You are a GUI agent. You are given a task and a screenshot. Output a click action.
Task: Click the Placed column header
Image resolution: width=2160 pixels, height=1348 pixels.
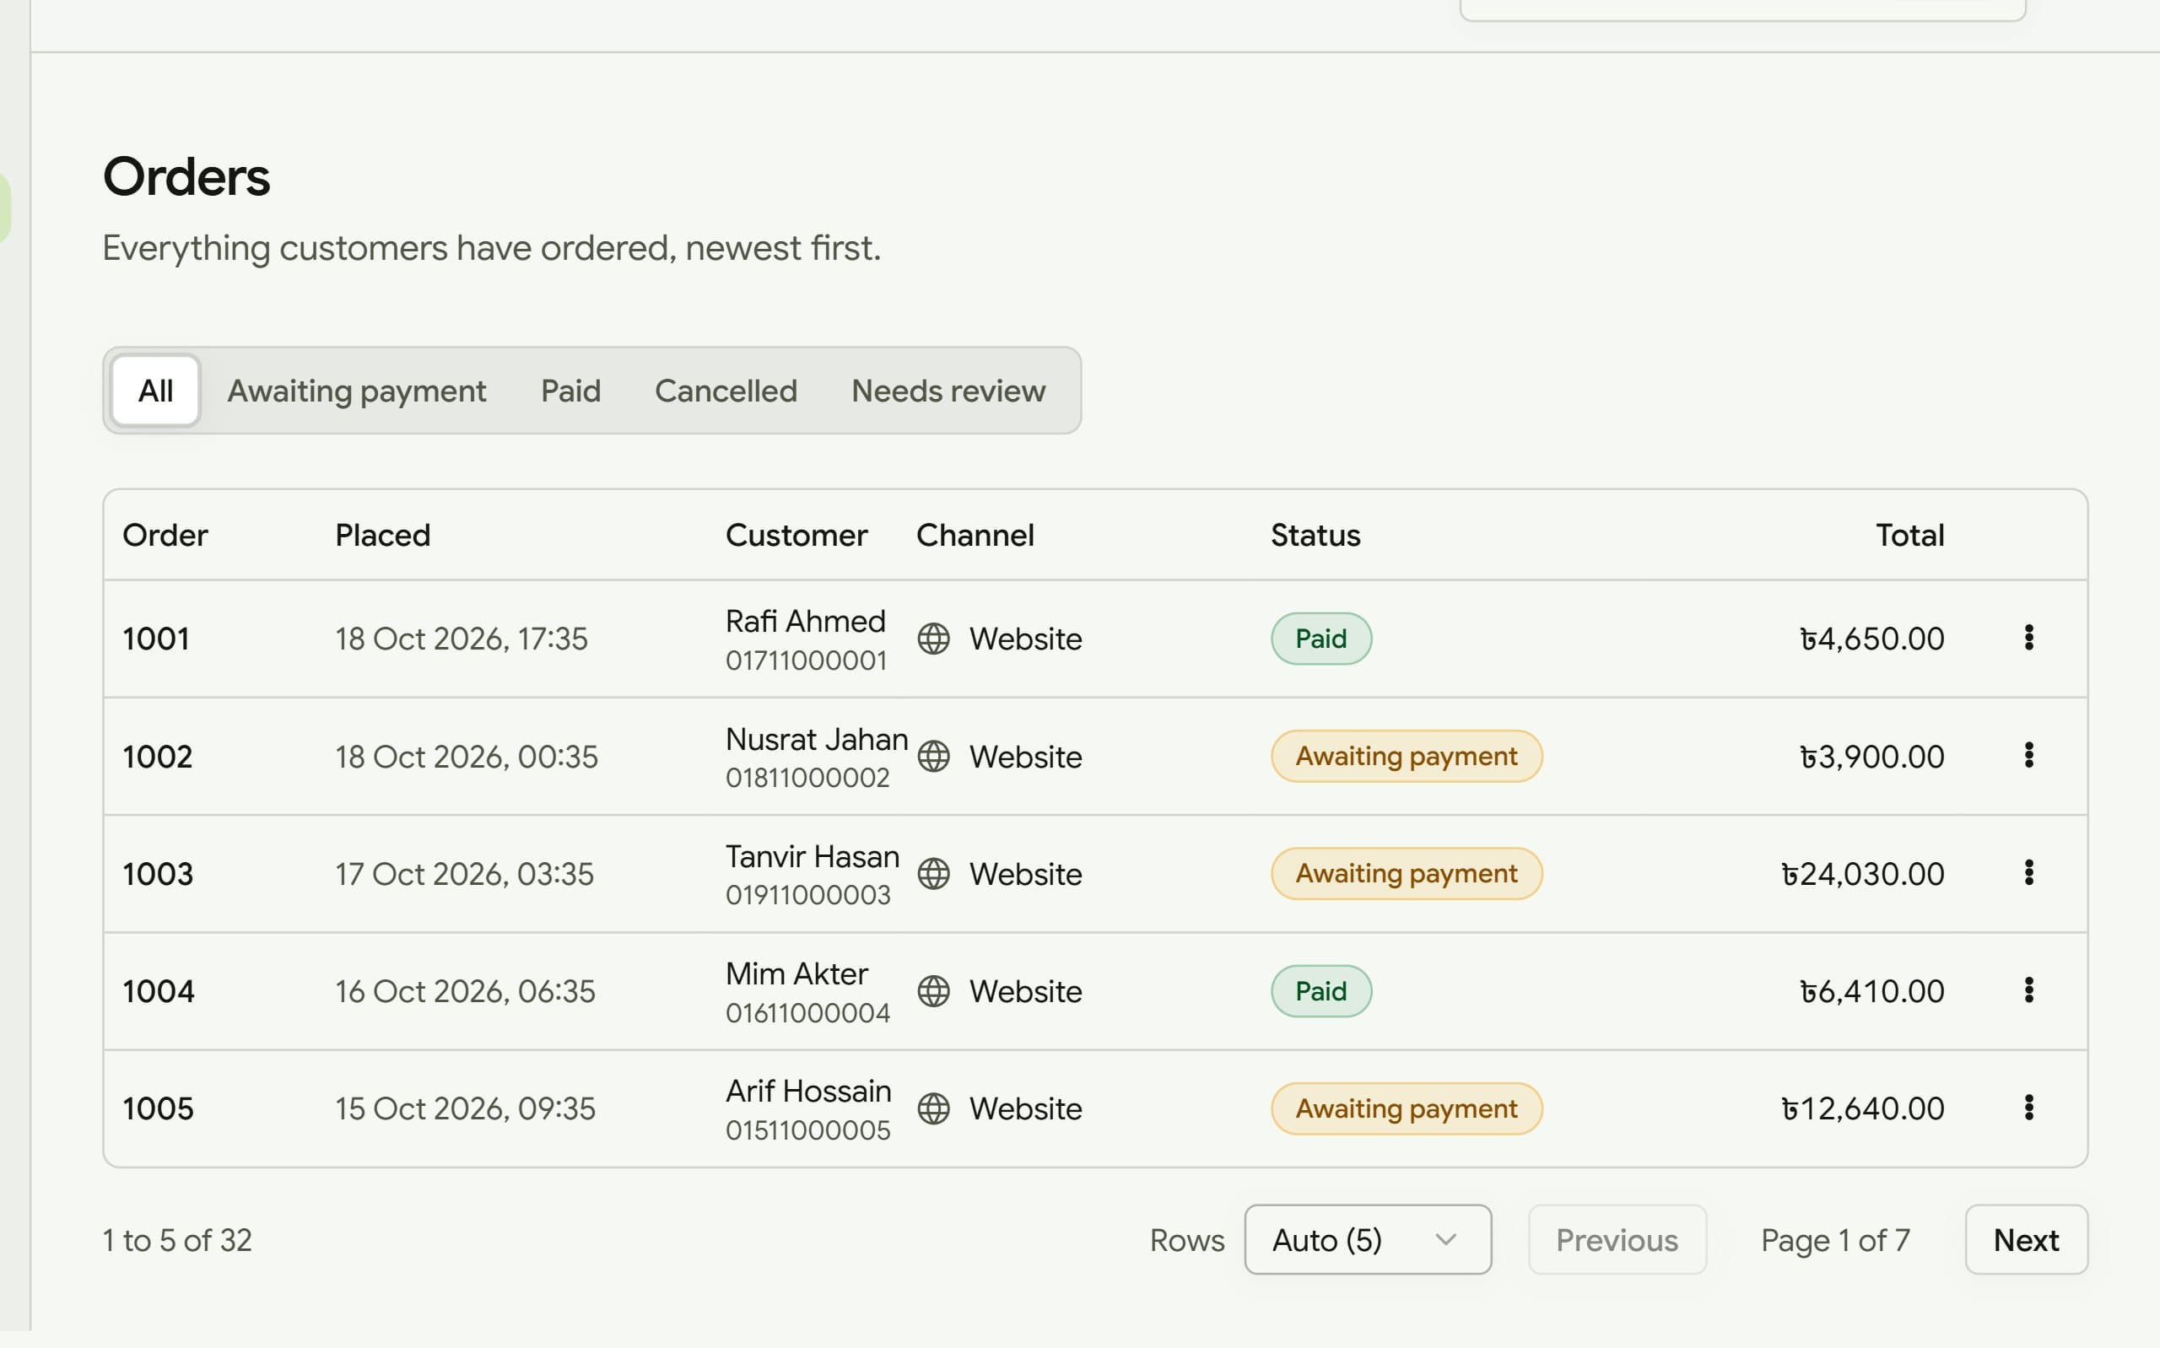(382, 535)
